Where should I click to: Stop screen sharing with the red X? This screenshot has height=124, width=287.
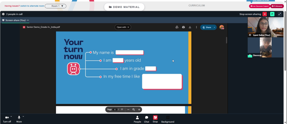(265, 14)
